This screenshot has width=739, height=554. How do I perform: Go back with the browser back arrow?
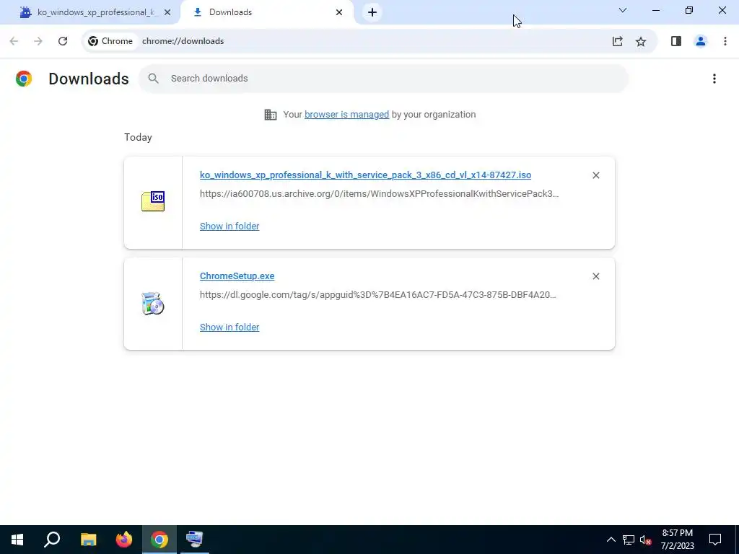pos(14,41)
